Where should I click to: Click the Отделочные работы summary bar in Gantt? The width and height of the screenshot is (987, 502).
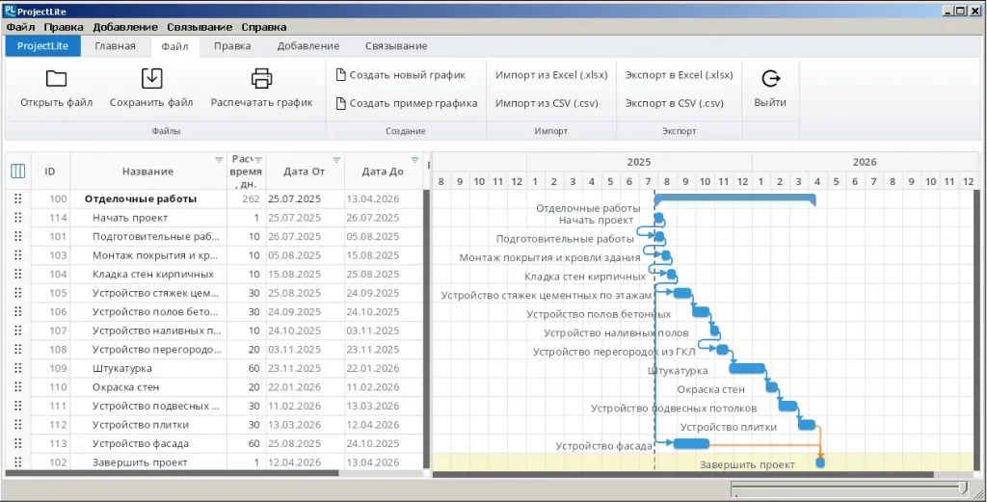(x=735, y=198)
